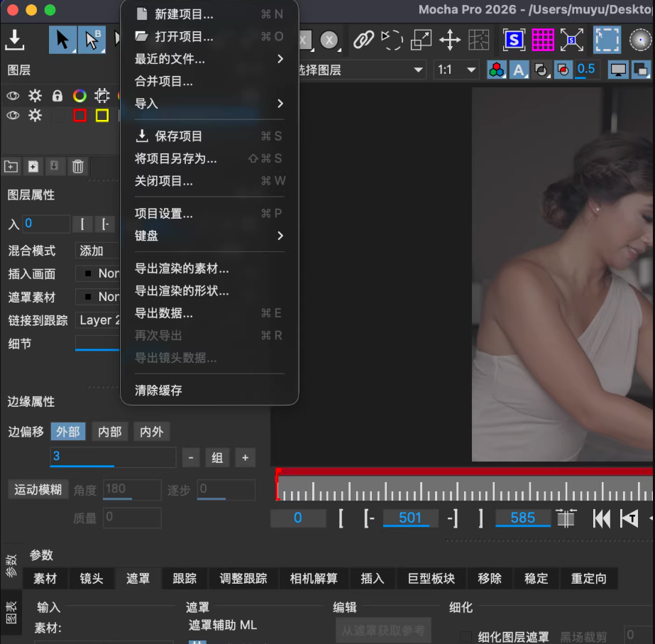The image size is (655, 644).
Task: Click the RGB channels view icon
Action: (x=497, y=70)
